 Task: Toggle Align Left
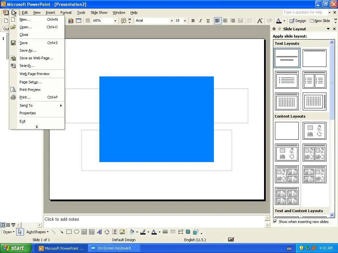click(218, 21)
